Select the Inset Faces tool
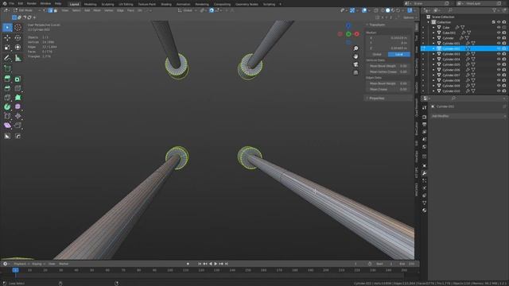 click(17, 79)
